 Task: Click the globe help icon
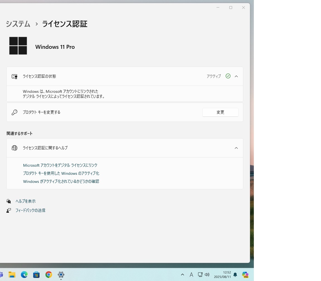click(14, 148)
